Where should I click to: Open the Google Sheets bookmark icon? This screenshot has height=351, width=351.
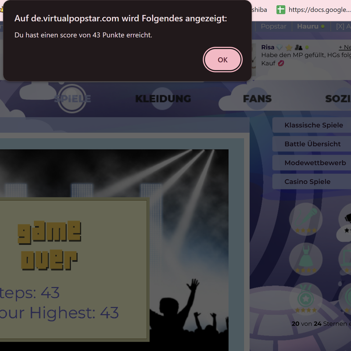pyautogui.click(x=281, y=10)
